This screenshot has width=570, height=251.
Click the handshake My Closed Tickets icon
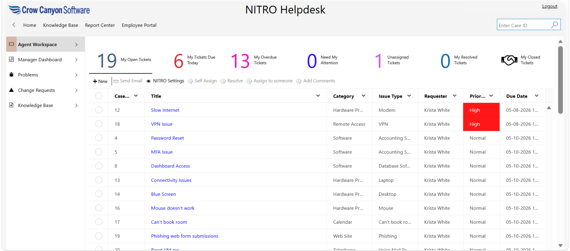[509, 60]
